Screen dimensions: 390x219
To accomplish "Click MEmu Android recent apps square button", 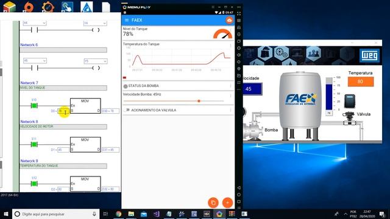I will coord(239,201).
